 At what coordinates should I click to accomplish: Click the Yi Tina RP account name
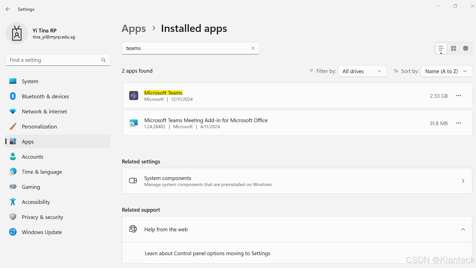pos(44,30)
